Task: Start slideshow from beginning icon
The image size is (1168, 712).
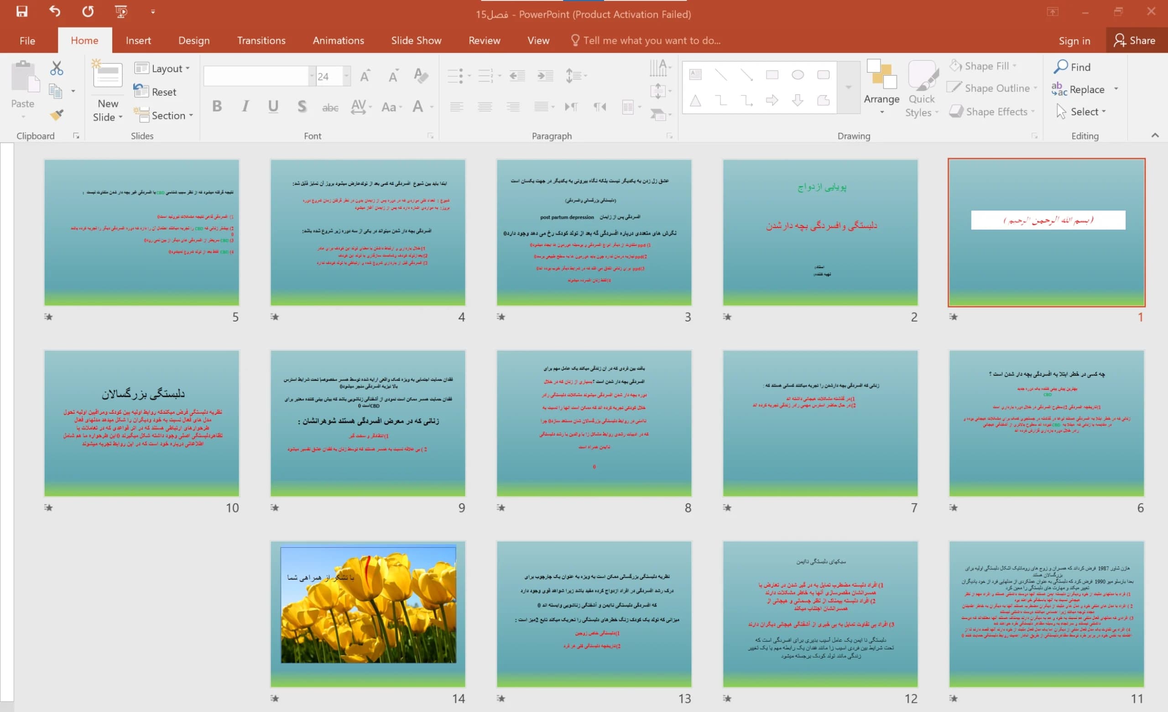Action: pyautogui.click(x=121, y=11)
